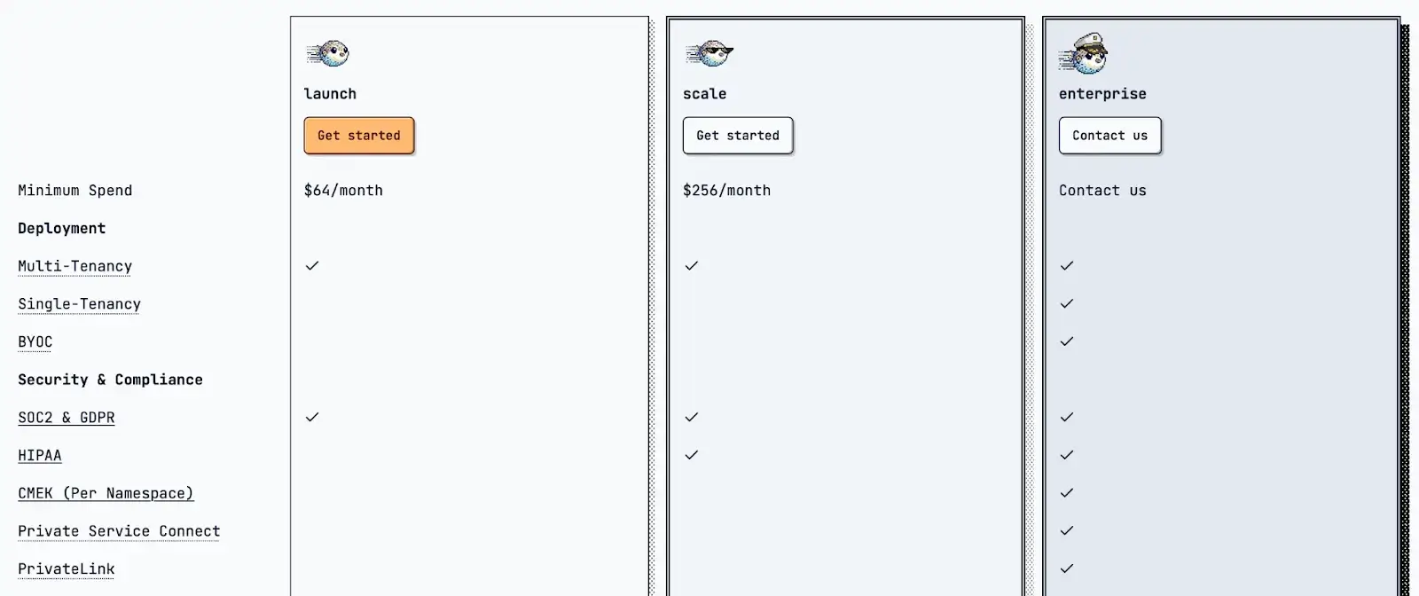Image resolution: width=1419 pixels, height=596 pixels.
Task: Click the enterprise plan captain pufferfish icon
Action: point(1084,55)
